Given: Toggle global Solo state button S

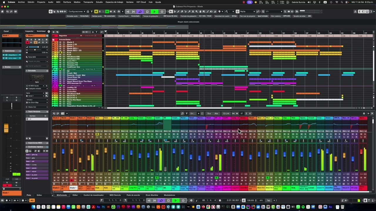Looking at the screenshot, I should pyautogui.click(x=100, y=11).
